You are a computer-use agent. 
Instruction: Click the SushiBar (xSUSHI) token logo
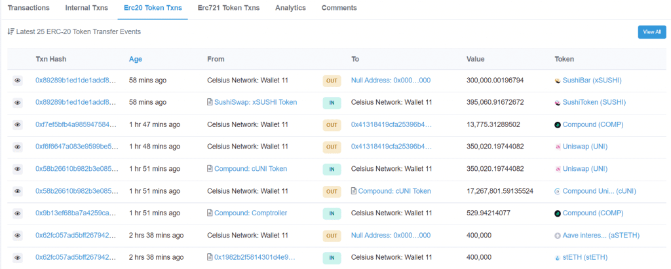(558, 81)
